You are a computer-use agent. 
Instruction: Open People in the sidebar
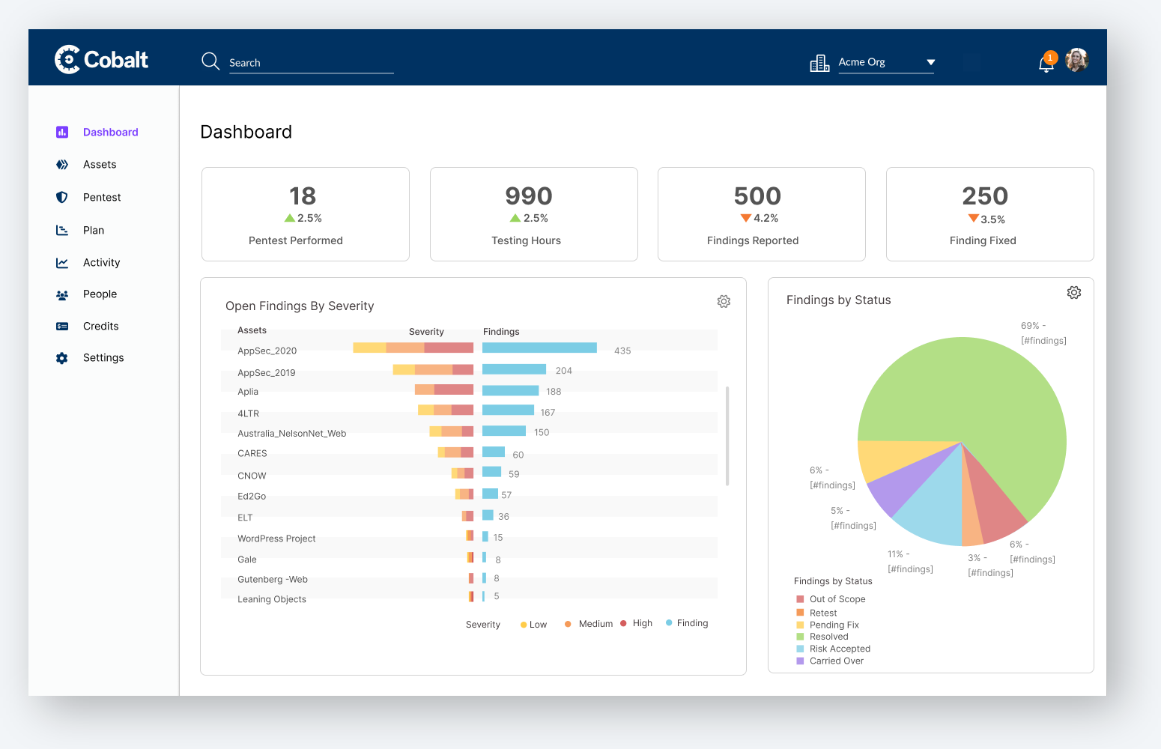(100, 294)
